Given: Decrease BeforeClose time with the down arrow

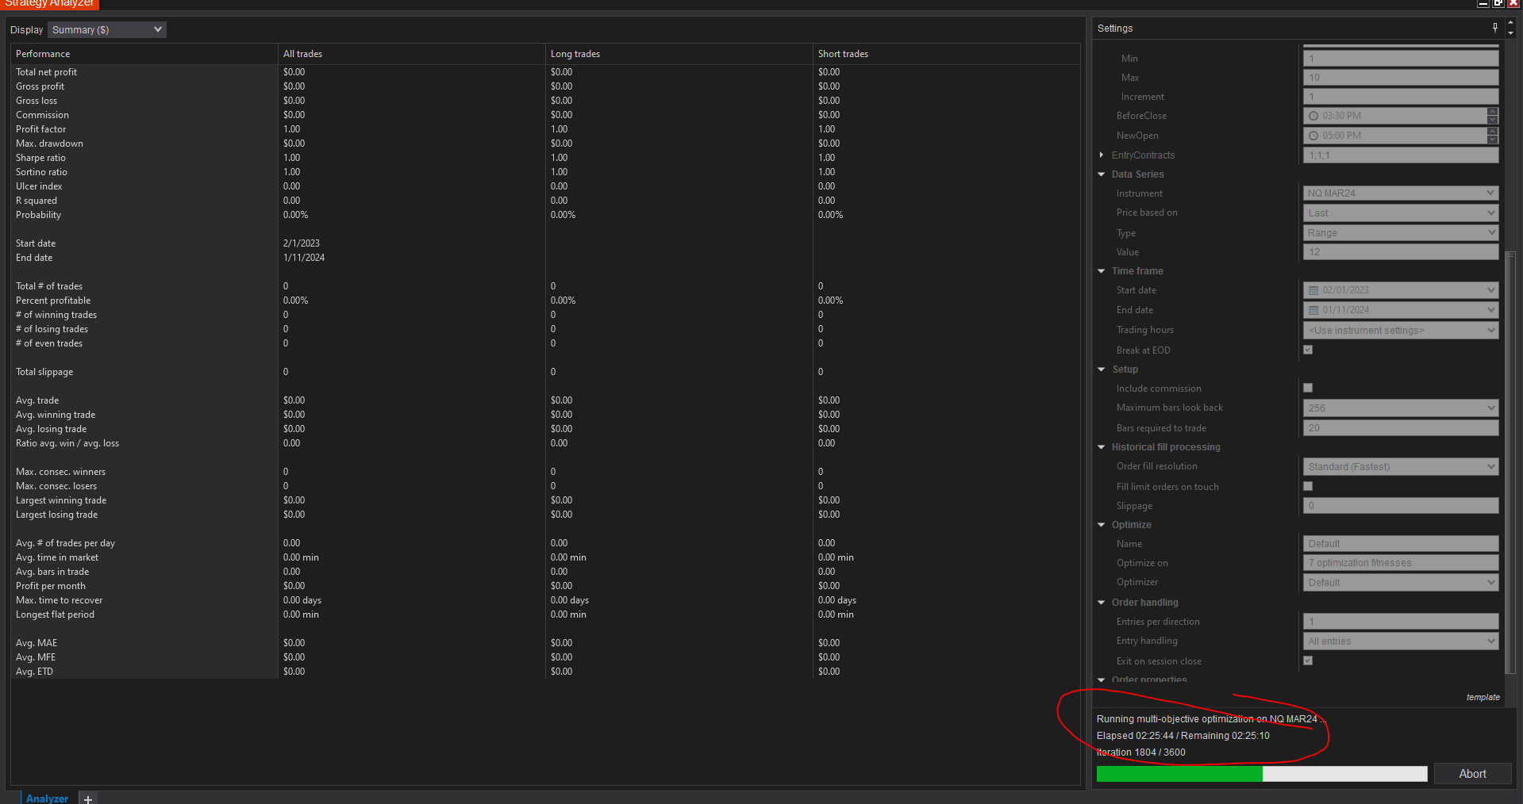Looking at the screenshot, I should point(1493,120).
